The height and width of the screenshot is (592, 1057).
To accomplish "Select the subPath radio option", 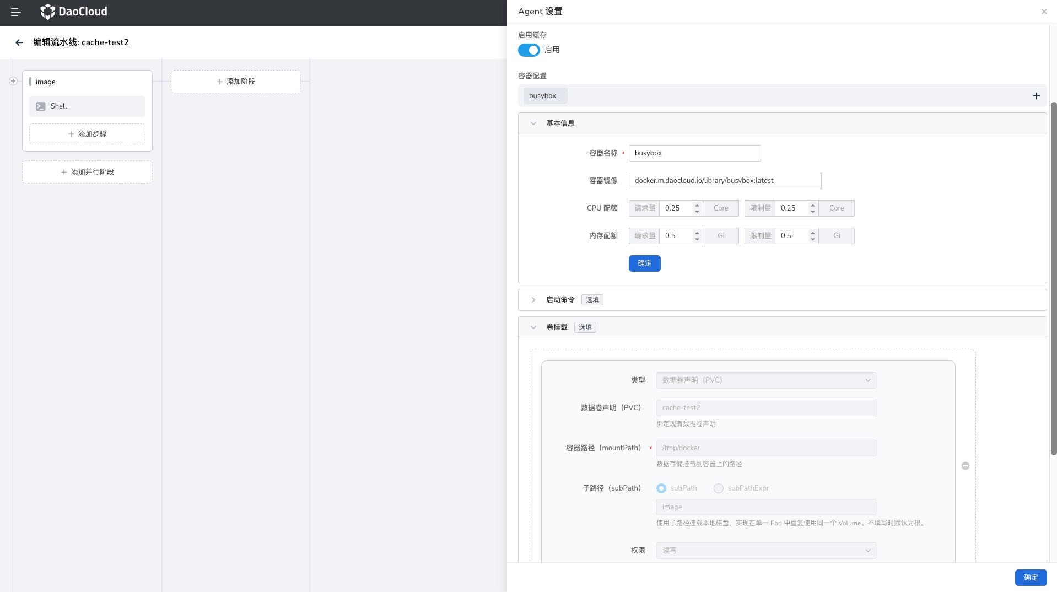I will [x=661, y=488].
